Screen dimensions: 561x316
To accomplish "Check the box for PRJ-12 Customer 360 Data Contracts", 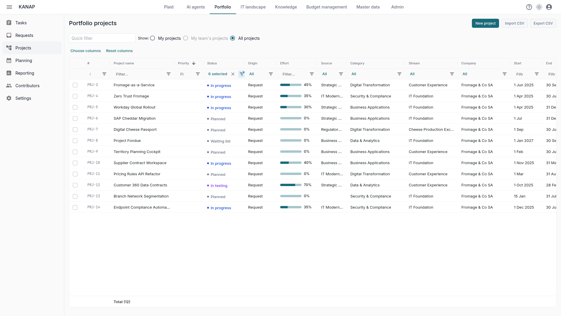I will coord(75,185).
